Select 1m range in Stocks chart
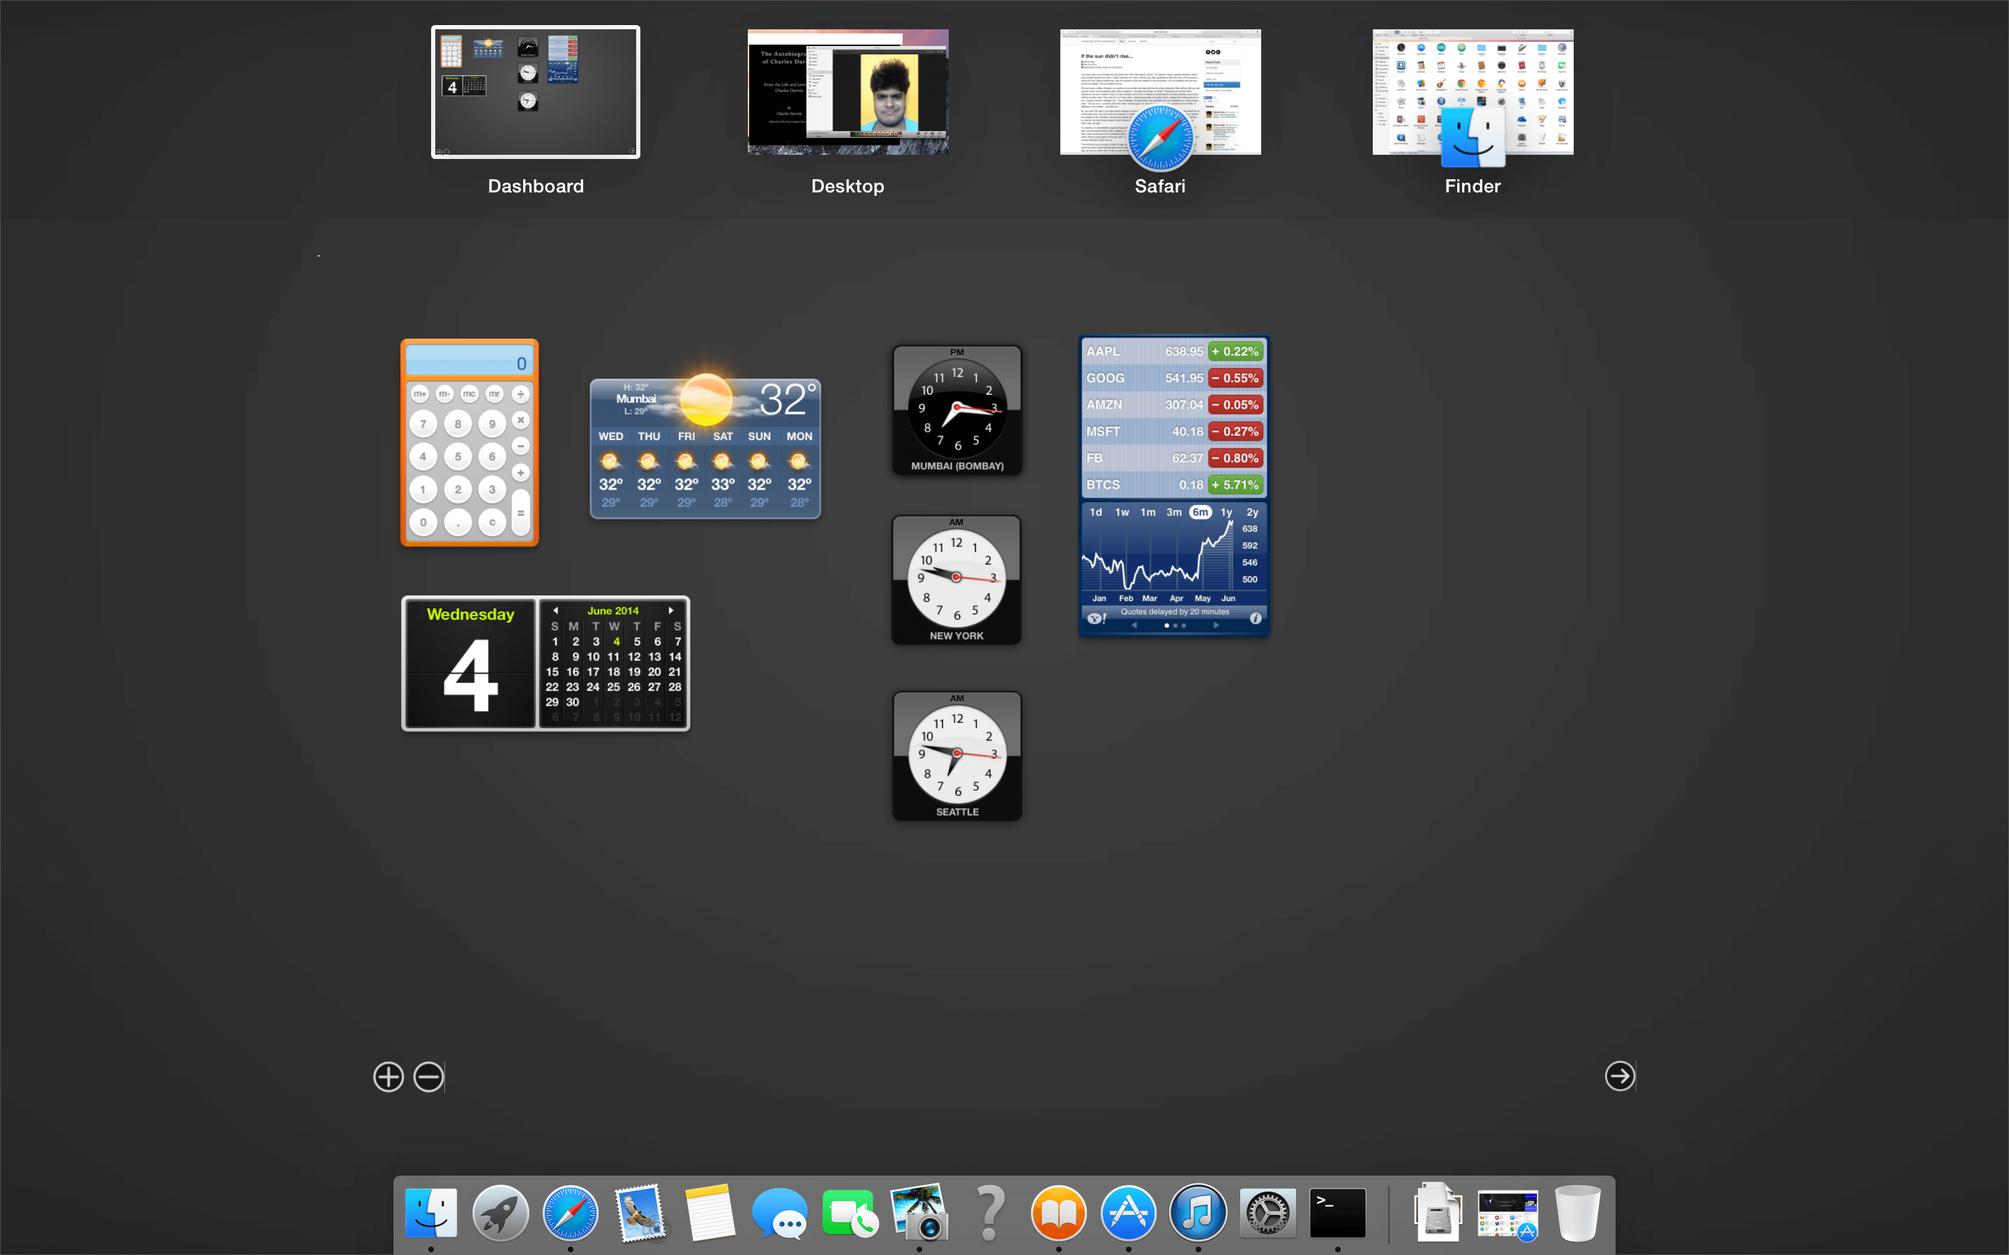The height and width of the screenshot is (1255, 2009). 1148,512
